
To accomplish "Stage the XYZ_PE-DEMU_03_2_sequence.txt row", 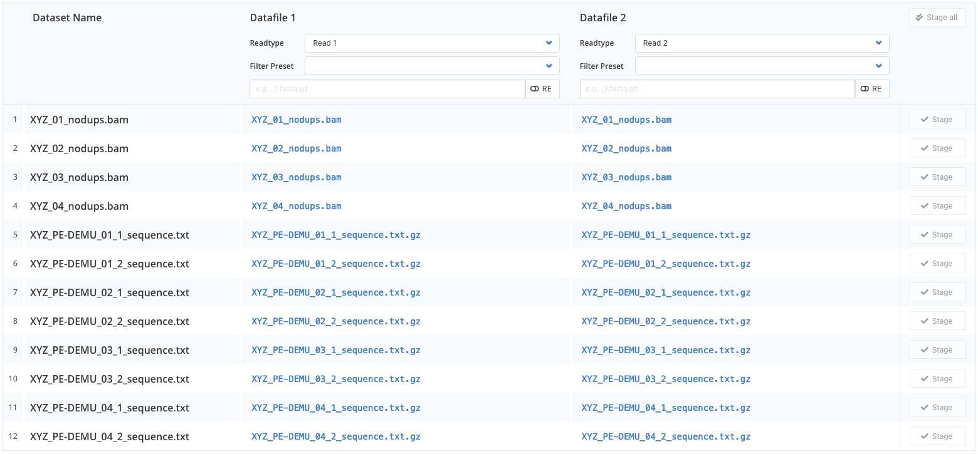I will [x=937, y=379].
